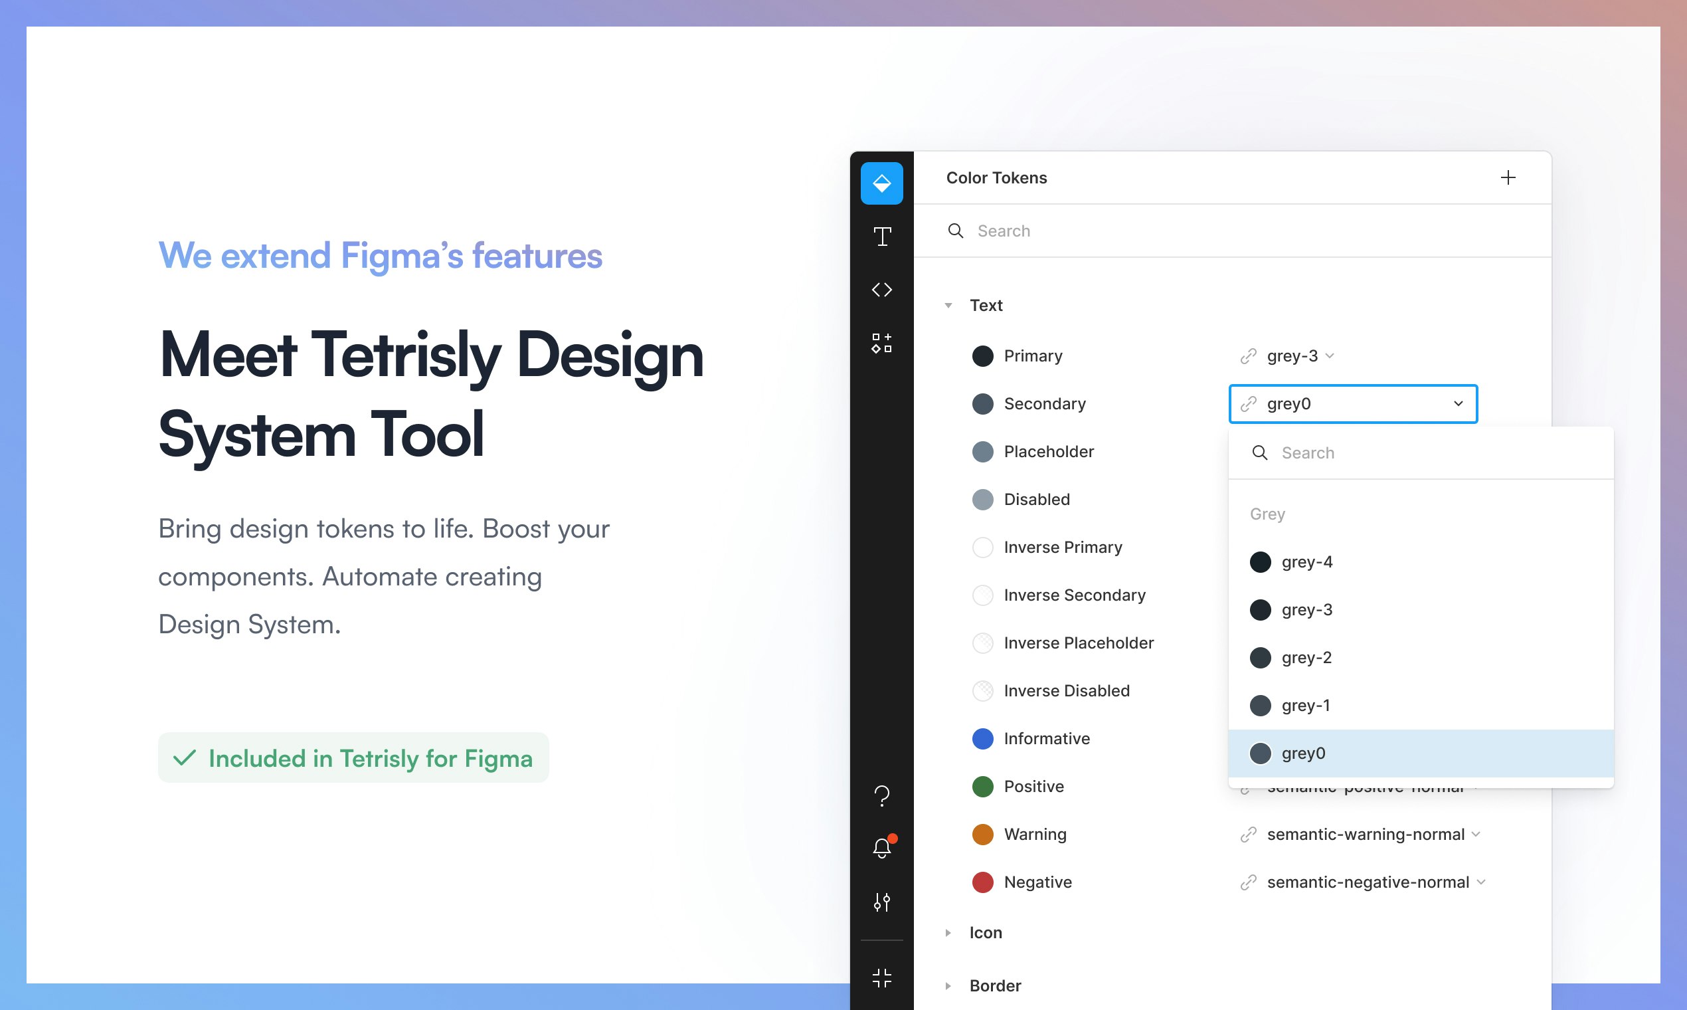Screen dimensions: 1687x1010
Task: Click the Included in Tetrisly for Figma badge
Action: [353, 758]
